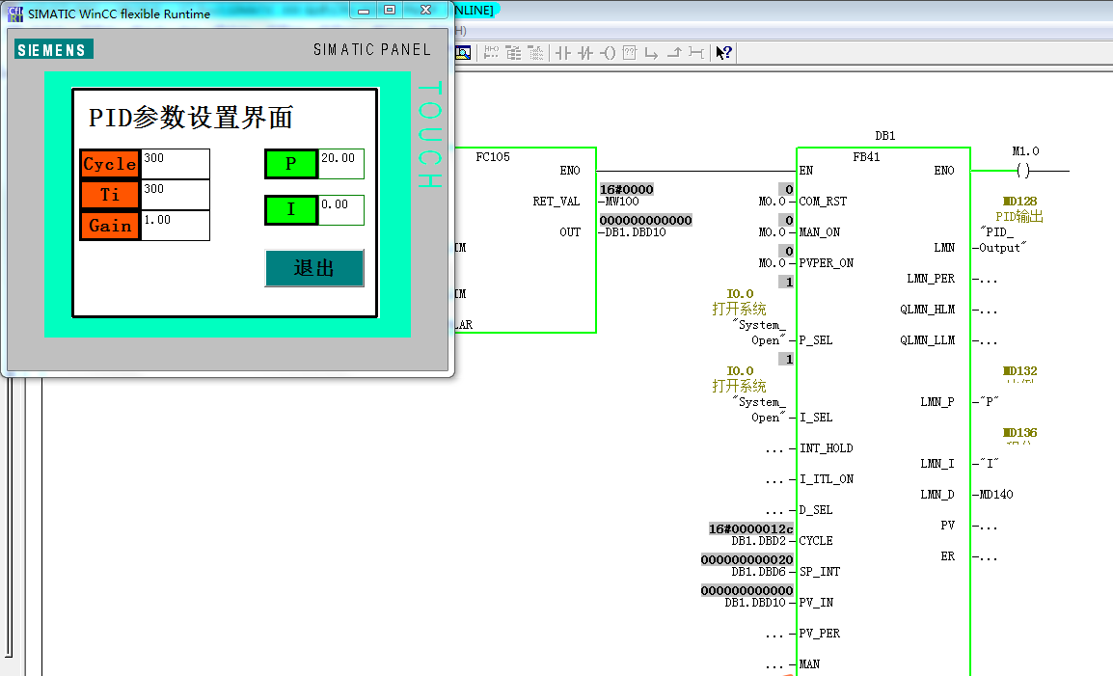Click the D_SEL input pin label
The height and width of the screenshot is (676, 1113).
816,510
